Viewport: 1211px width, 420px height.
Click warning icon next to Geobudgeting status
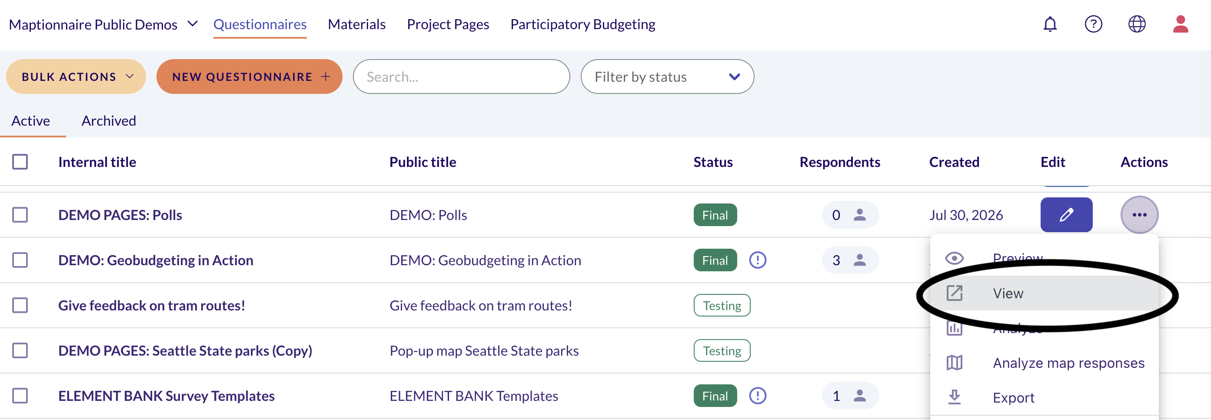[x=757, y=260]
